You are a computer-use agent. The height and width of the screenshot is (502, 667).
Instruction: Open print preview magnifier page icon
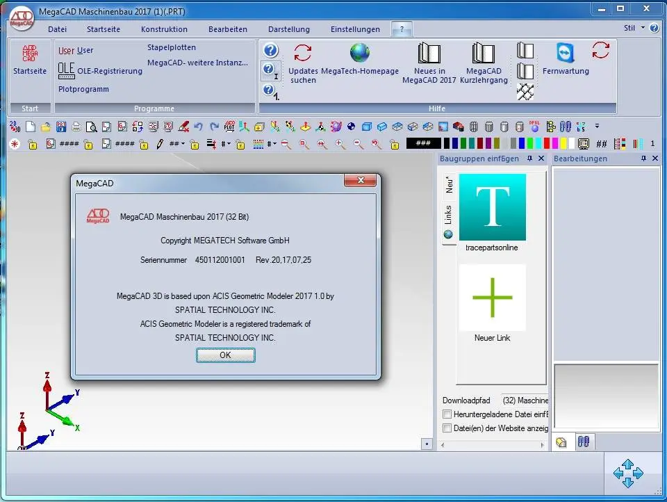[x=91, y=127]
